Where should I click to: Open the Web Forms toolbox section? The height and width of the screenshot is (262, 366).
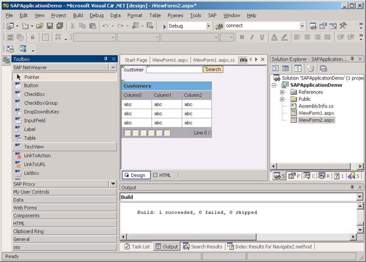25,208
